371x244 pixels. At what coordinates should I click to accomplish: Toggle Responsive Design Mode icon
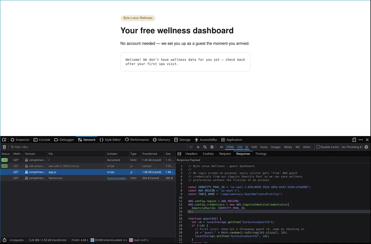(354, 140)
